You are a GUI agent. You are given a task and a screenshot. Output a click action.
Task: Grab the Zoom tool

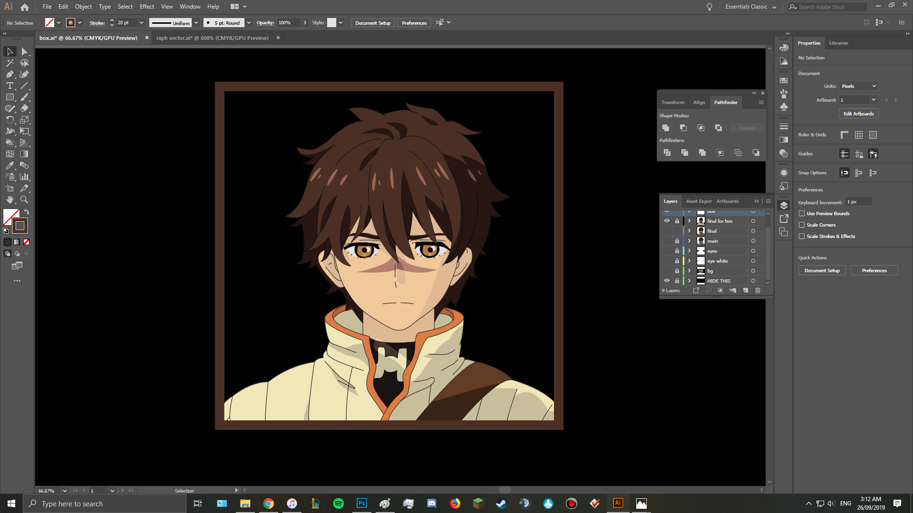point(24,199)
